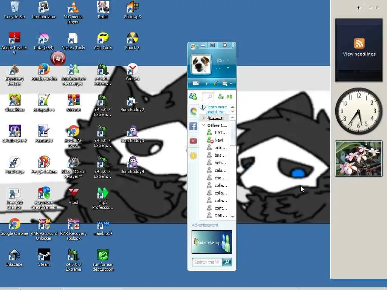Open the status dropdown arrow next to (On
This screenshot has width=387, height=290.
[228, 60]
